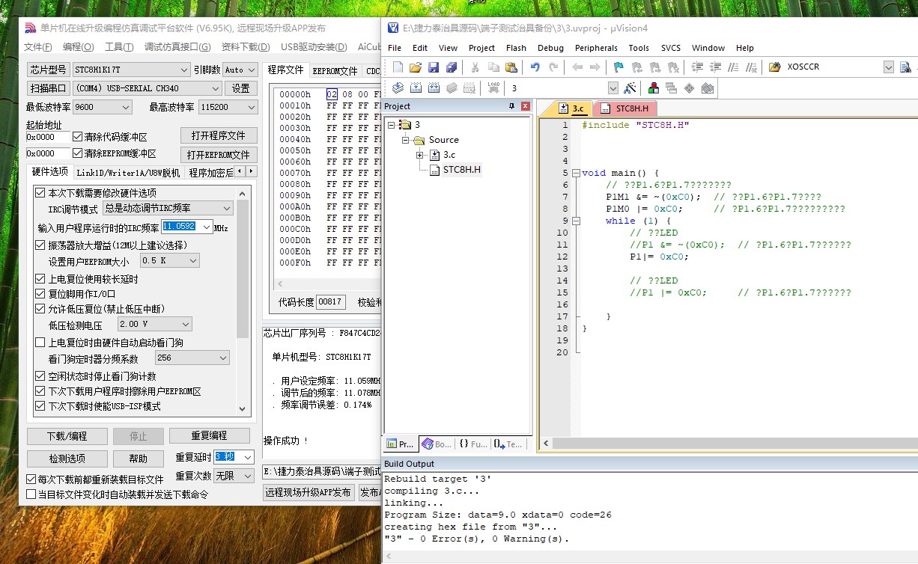Screen dimensions: 918x564
Task: Click the Cut scissors icon
Action: tap(474, 67)
